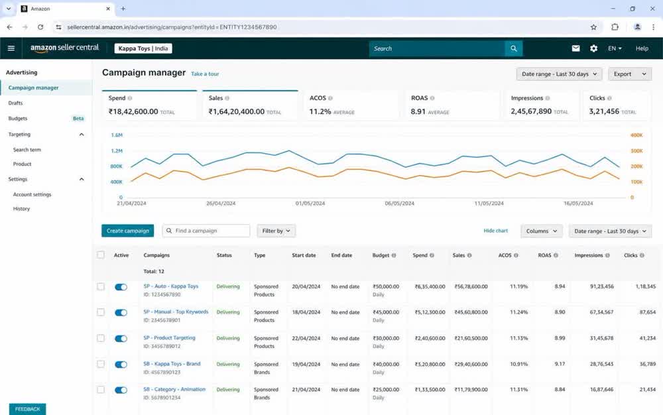Screen dimensions: 663x415
Task: Go back with the browser back arrow
Action: point(10,27)
